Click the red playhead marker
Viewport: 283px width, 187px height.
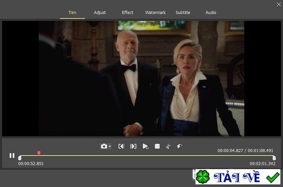pos(39,153)
